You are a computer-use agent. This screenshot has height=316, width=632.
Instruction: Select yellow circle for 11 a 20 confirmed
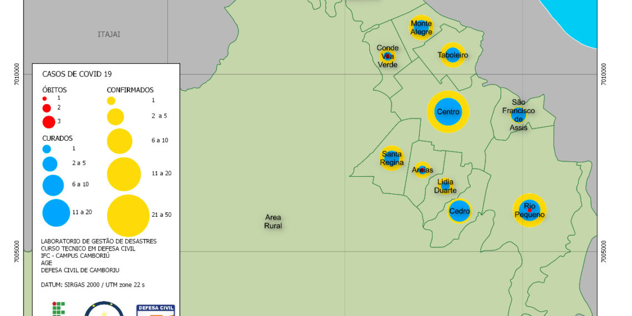[x=124, y=174]
